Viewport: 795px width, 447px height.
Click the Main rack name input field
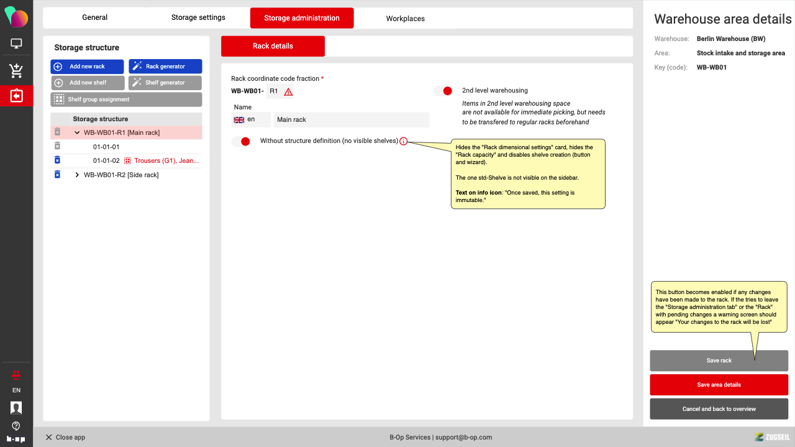(351, 119)
